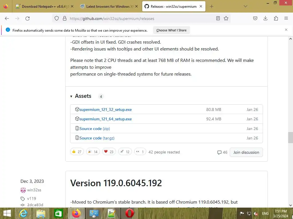Save page to Pocket

pyautogui.click(x=255, y=19)
